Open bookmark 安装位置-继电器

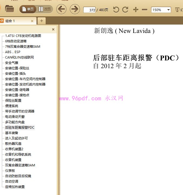point(17,90)
